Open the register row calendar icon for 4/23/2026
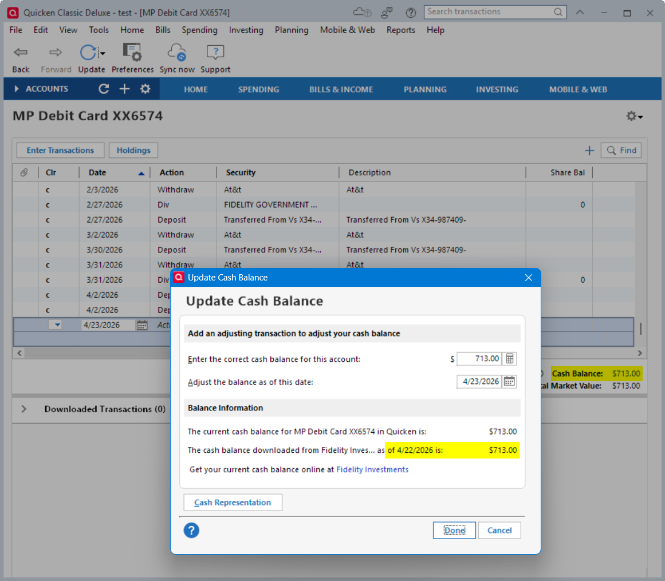The width and height of the screenshot is (665, 581). click(x=141, y=325)
